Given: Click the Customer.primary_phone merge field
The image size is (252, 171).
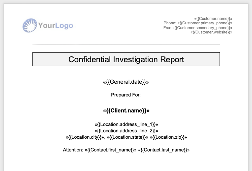Looking at the screenshot, I should tap(205, 23).
